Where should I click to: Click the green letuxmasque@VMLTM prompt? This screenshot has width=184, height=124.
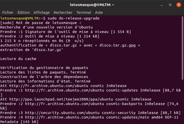point(20,18)
